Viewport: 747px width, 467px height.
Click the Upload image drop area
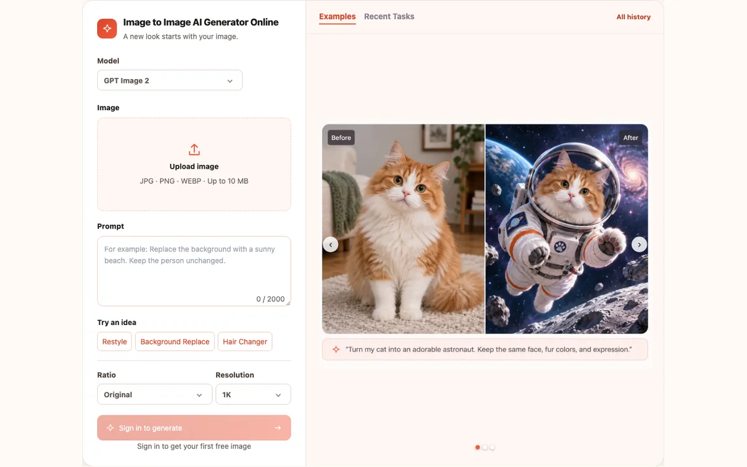tap(194, 164)
